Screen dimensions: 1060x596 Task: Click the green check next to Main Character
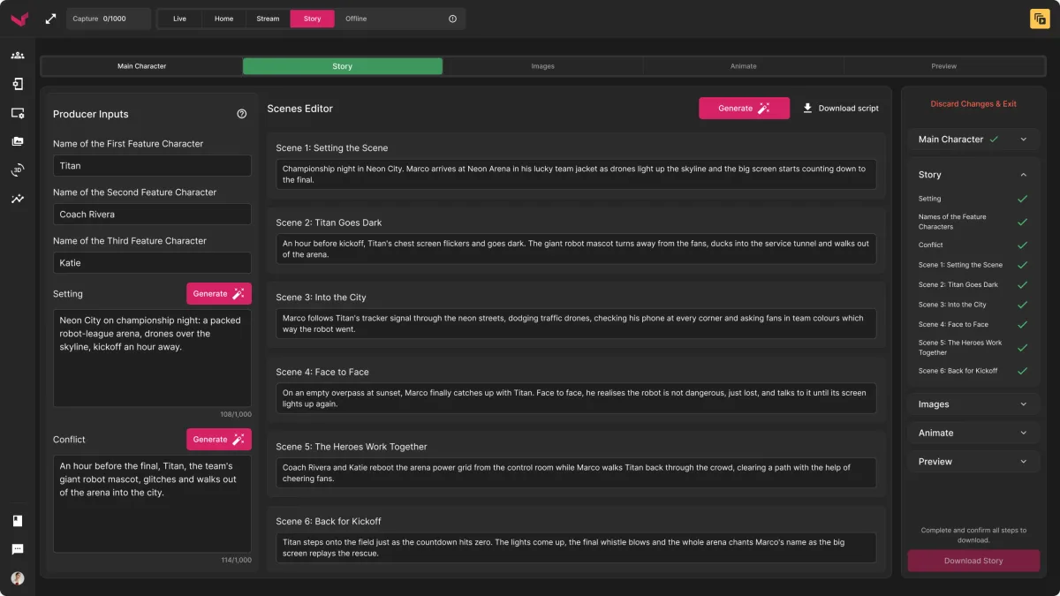click(994, 139)
